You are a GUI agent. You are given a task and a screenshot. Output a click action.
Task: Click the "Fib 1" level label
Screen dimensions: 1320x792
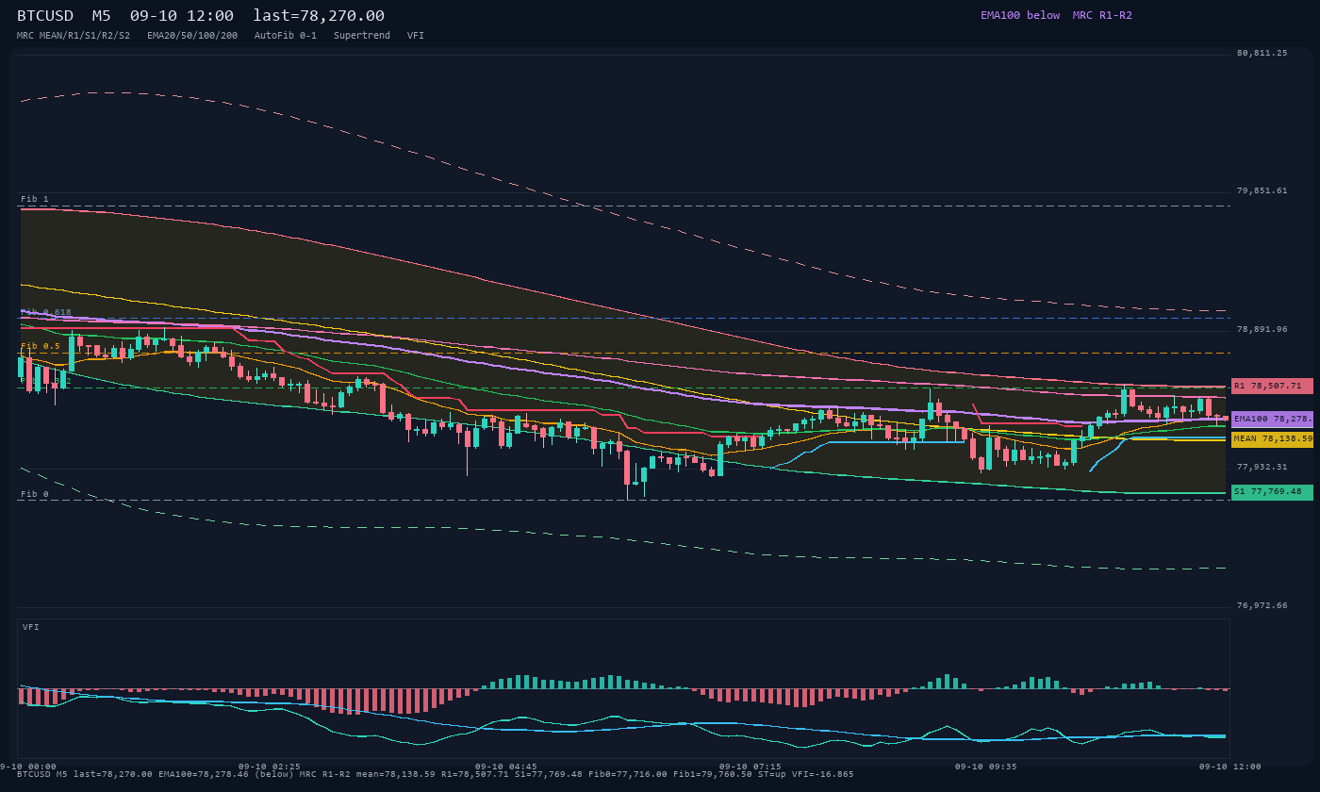click(35, 200)
